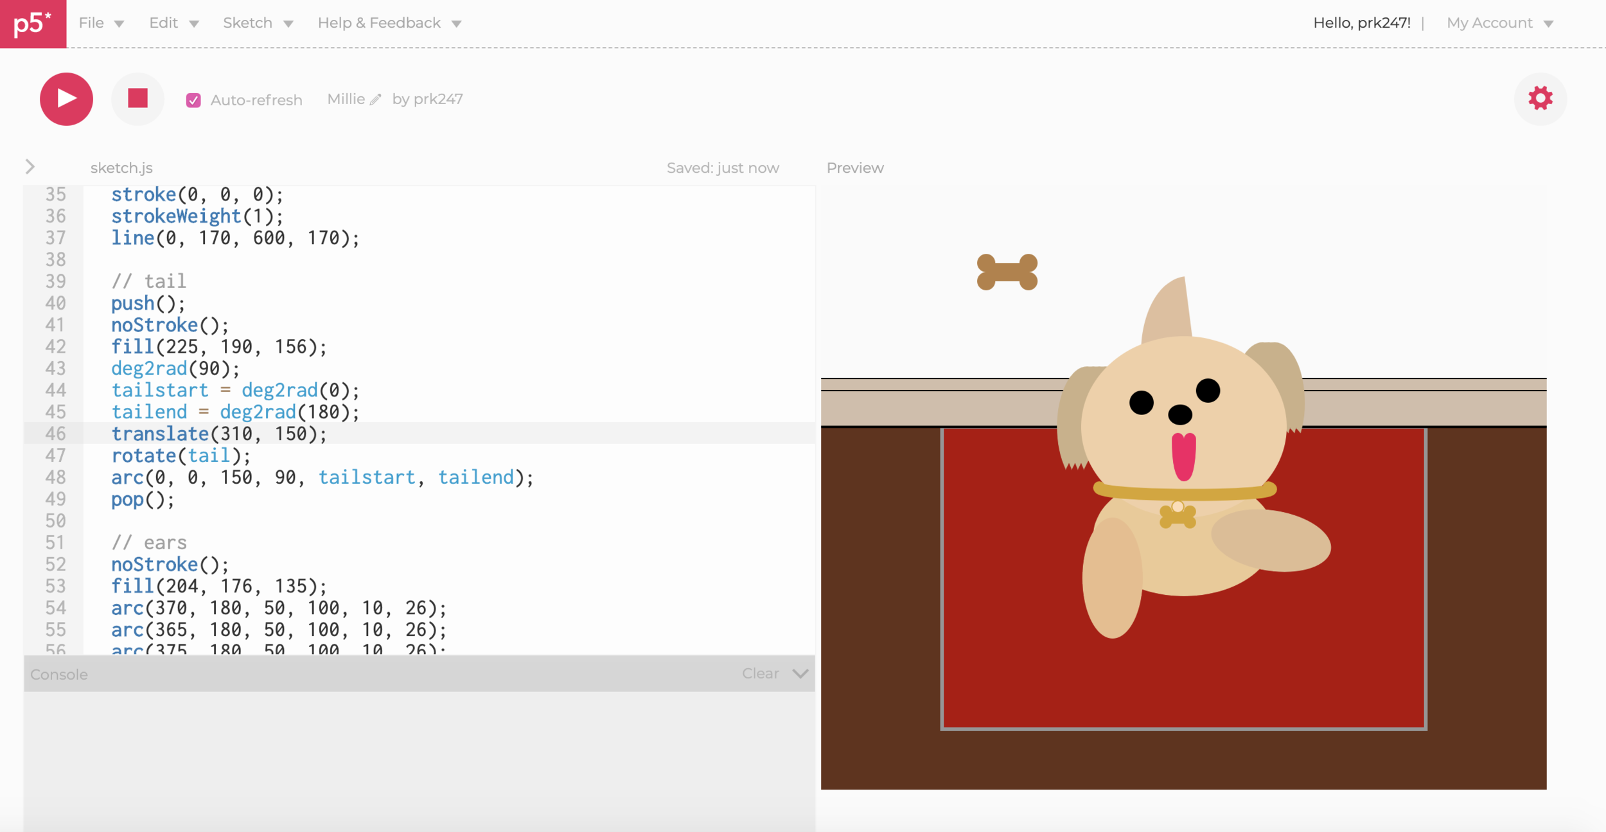
Task: Click code line arc(365, 180, 50, 100, 10, 26);
Action: pos(278,630)
